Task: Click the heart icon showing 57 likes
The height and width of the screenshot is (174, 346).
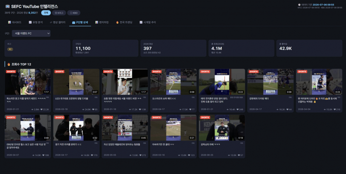Action: point(239,156)
